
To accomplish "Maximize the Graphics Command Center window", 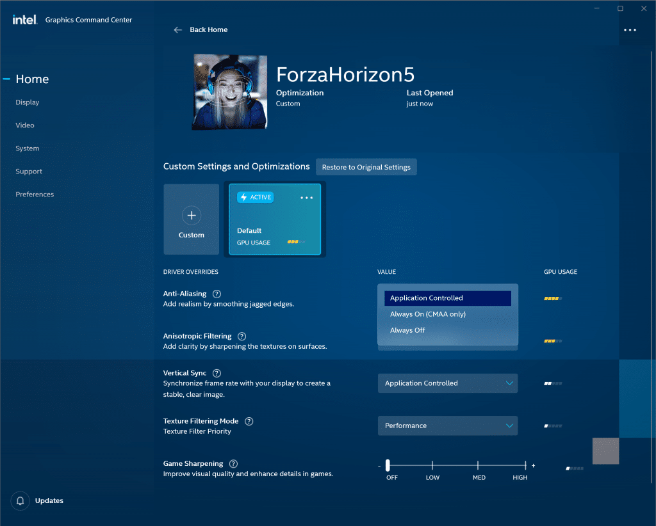I will click(620, 8).
